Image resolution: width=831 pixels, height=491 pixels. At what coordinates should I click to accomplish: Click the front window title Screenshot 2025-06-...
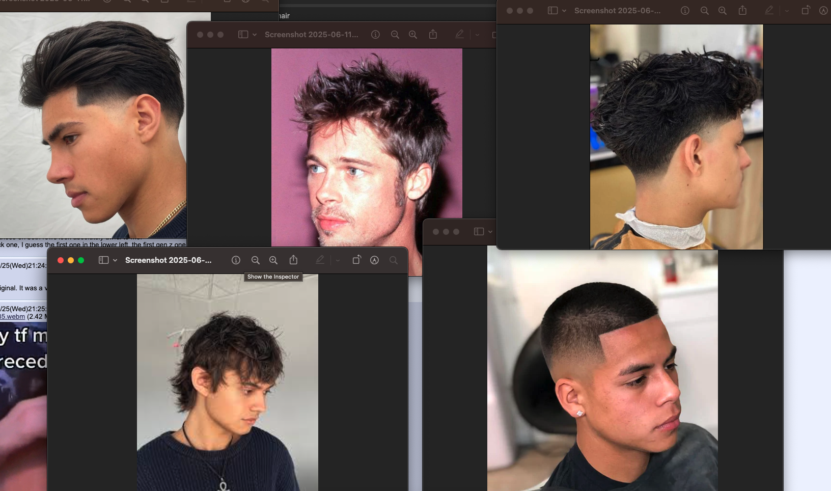point(169,260)
